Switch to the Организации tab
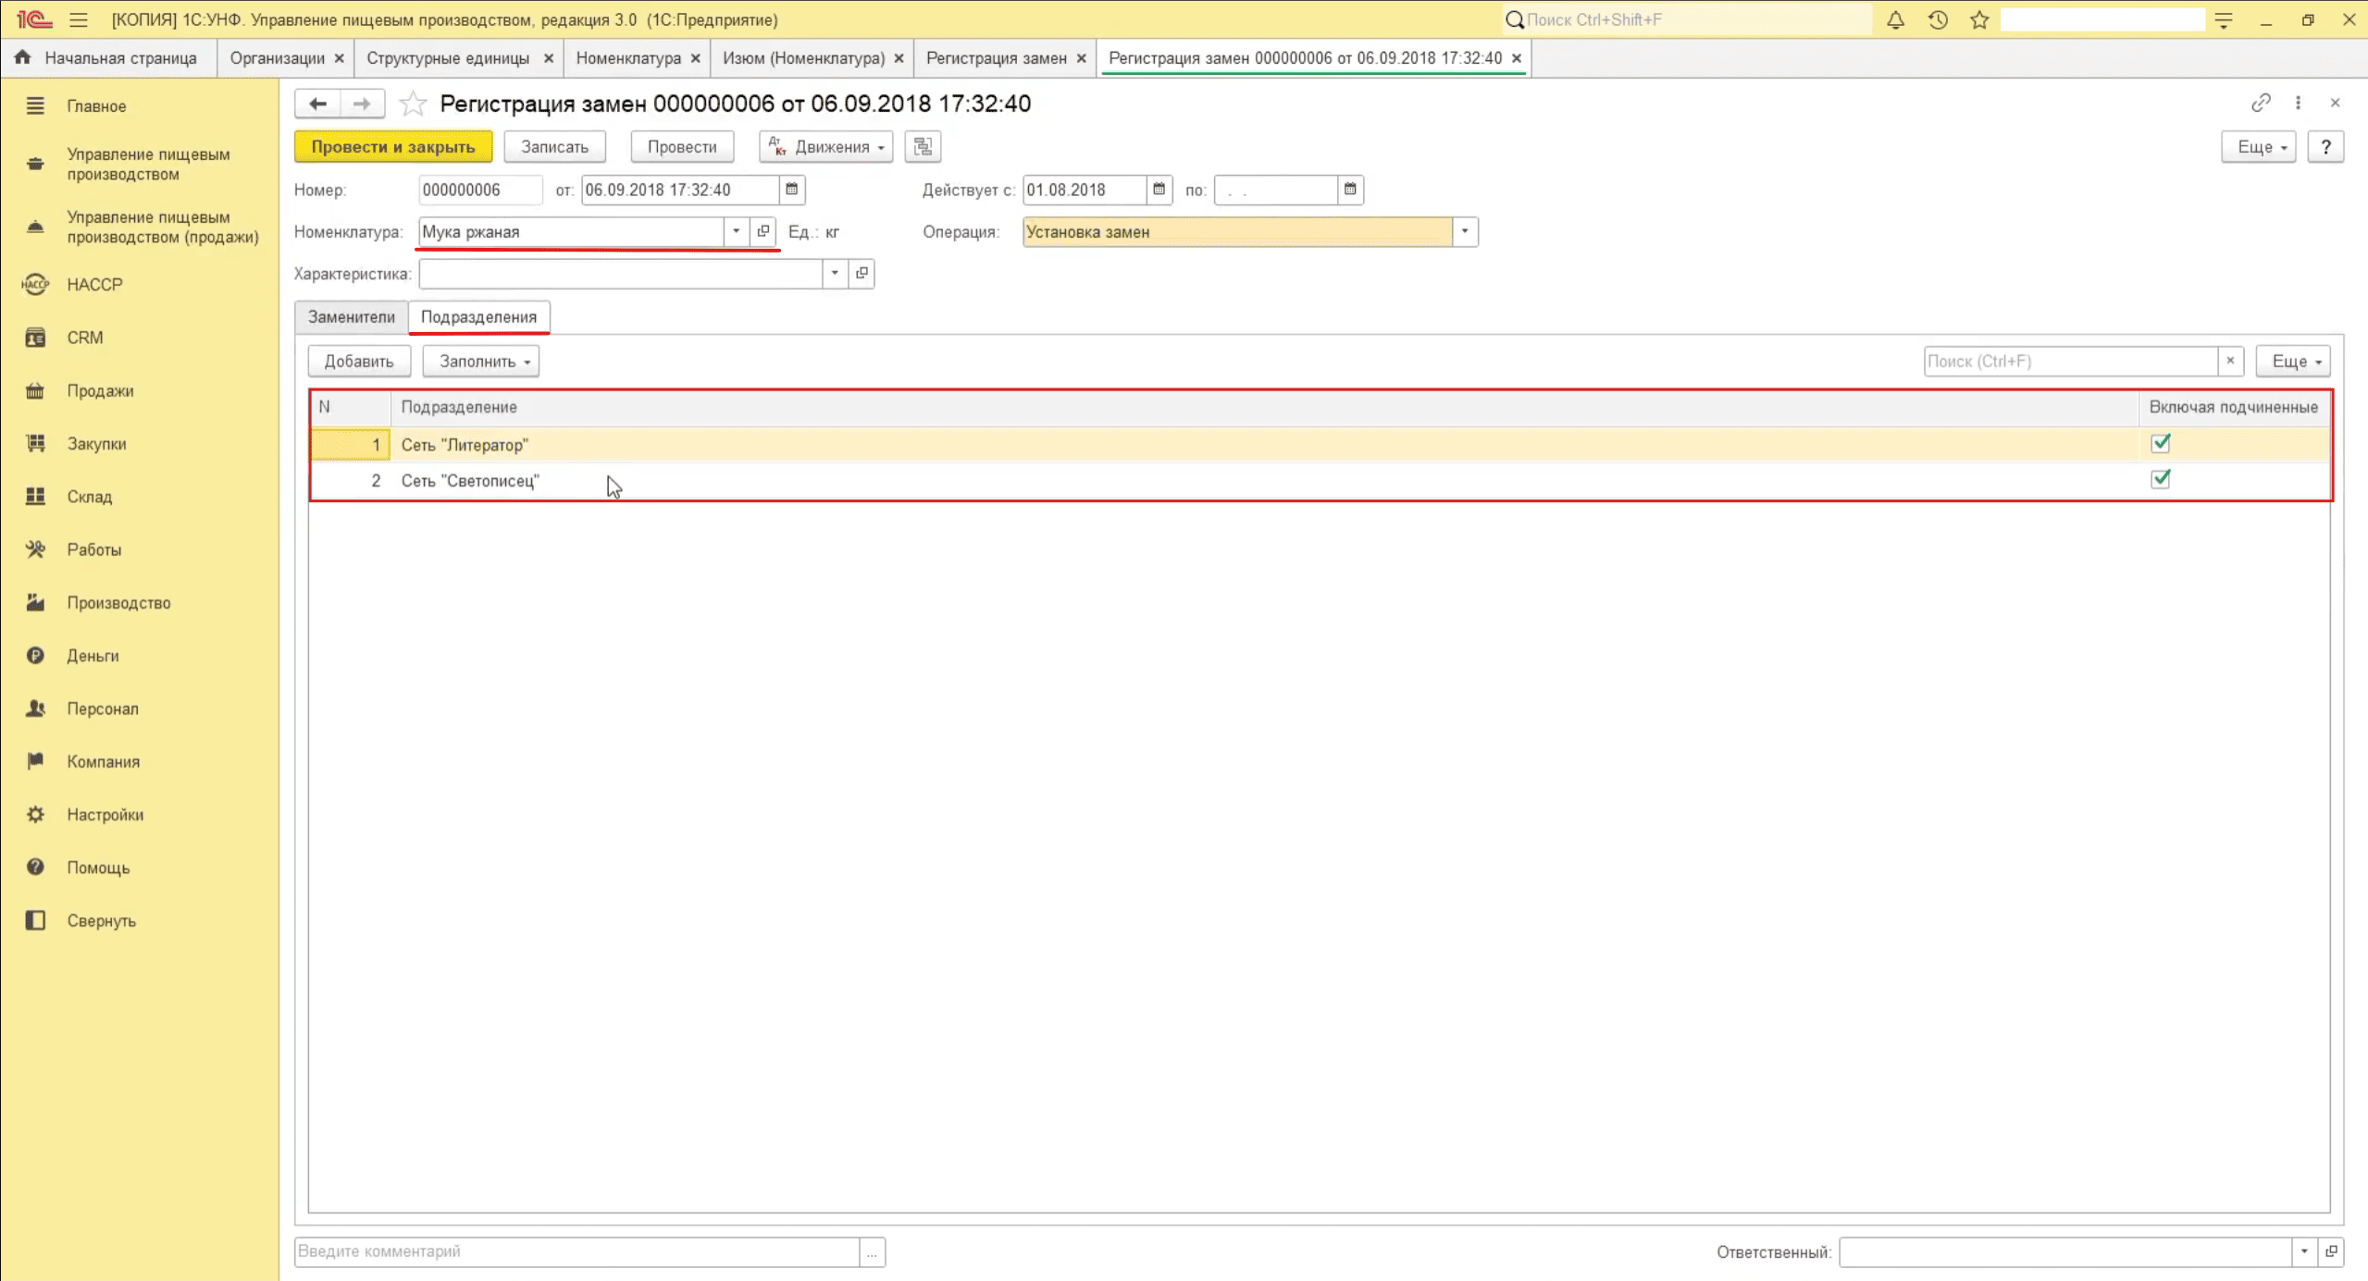The width and height of the screenshot is (2368, 1281). pos(277,58)
